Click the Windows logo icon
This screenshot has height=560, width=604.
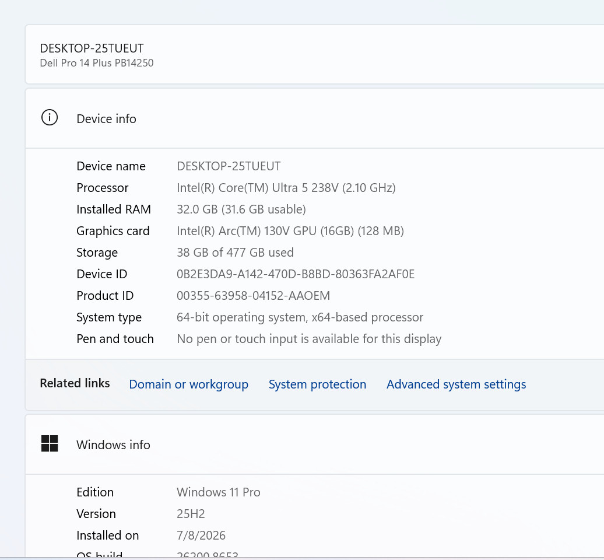click(x=50, y=443)
